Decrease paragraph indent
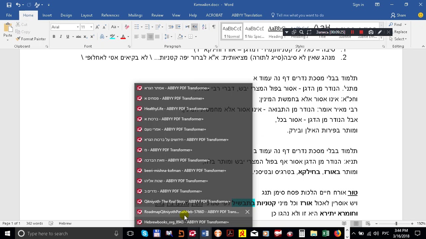This screenshot has width=426, height=239. point(171,27)
